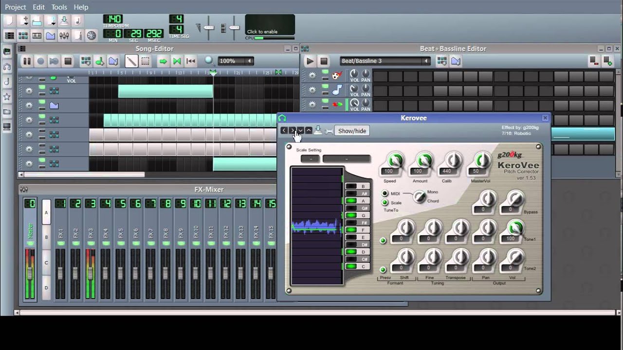Open the 100% zoom dropdown
This screenshot has width=623, height=350.
[x=236, y=61]
